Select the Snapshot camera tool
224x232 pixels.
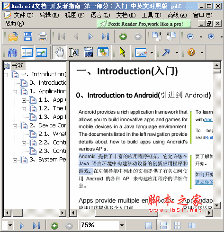[x=89, y=52]
